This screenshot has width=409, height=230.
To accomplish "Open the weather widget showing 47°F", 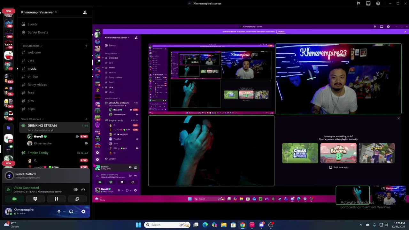I will tap(11, 225).
